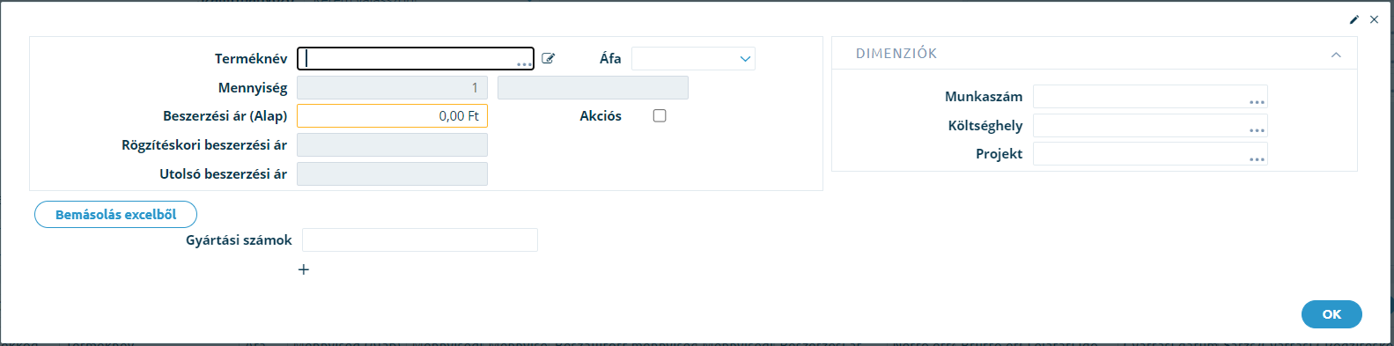Close the dialog with X icon
Screen dimensions: 1394x346
tap(1374, 19)
